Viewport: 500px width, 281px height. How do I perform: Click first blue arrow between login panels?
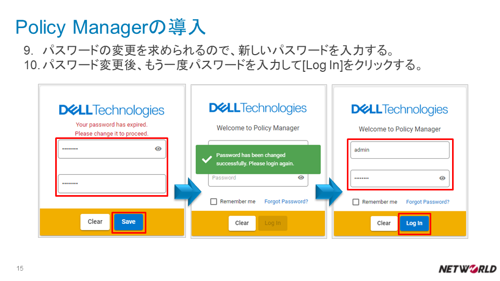pyautogui.click(x=188, y=192)
